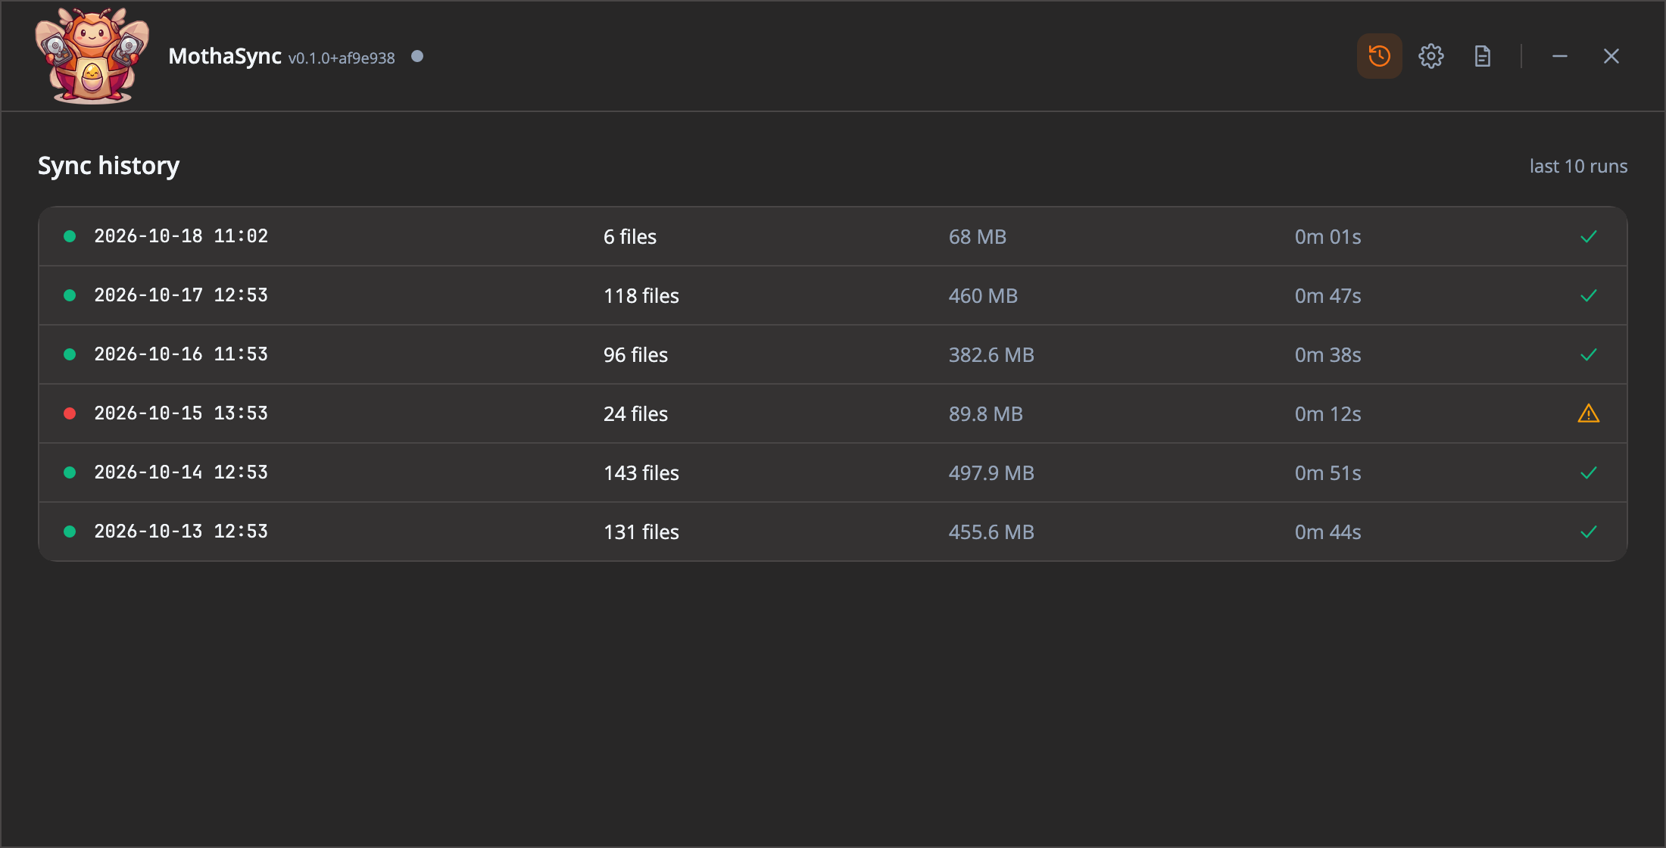Click the checkmark on the 2026-10-14 run
The height and width of the screenshot is (848, 1666).
(1589, 472)
